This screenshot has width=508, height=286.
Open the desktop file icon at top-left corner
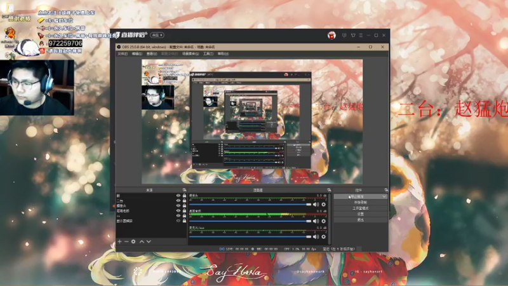pos(10,8)
